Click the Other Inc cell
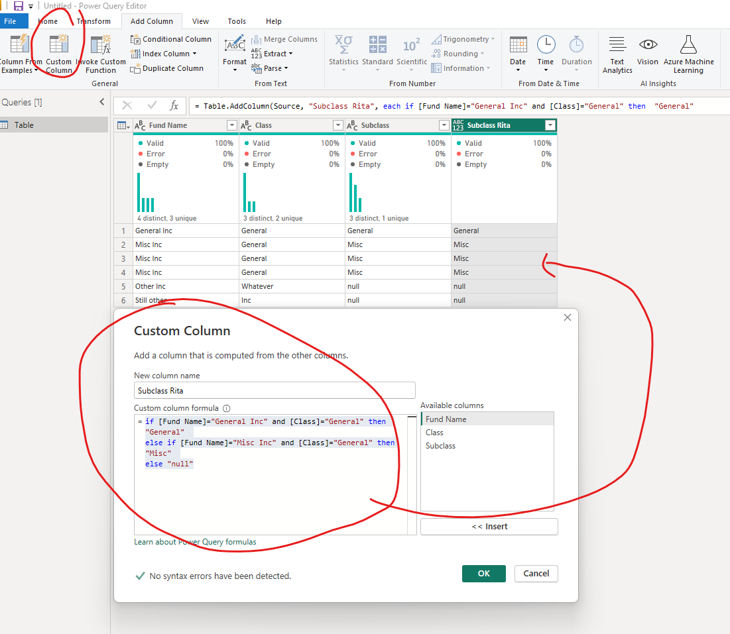Screen dimensions: 730x634 pyautogui.click(x=186, y=287)
